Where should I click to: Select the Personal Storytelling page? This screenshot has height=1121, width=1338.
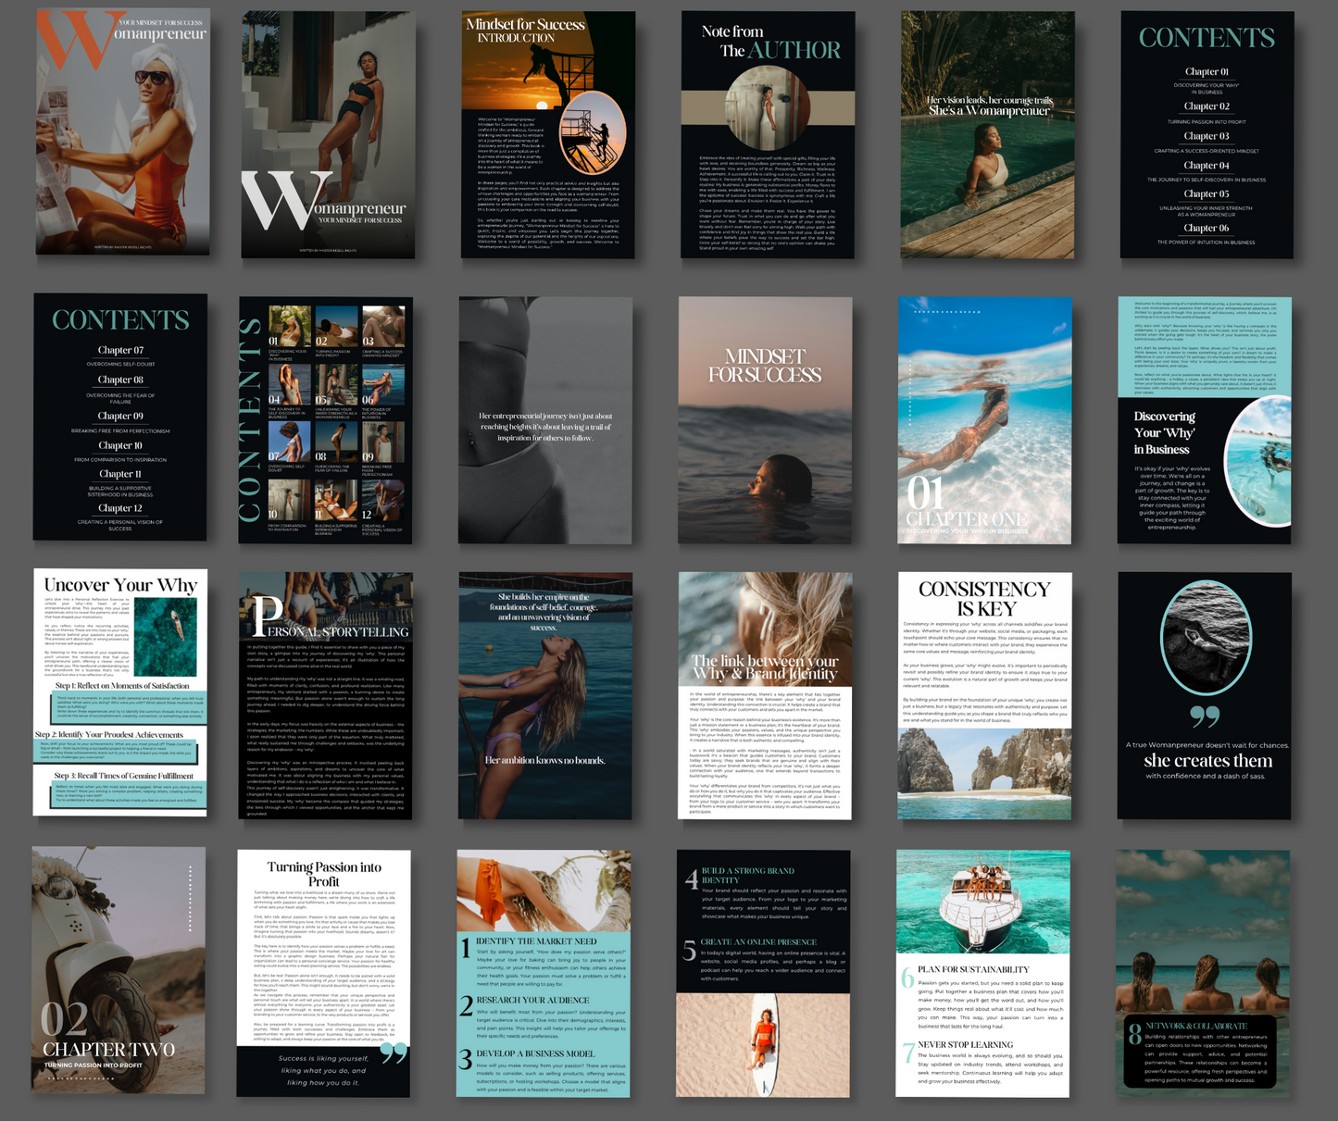coord(325,695)
